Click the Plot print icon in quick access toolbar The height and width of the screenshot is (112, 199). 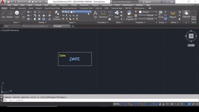(x=29, y=2)
